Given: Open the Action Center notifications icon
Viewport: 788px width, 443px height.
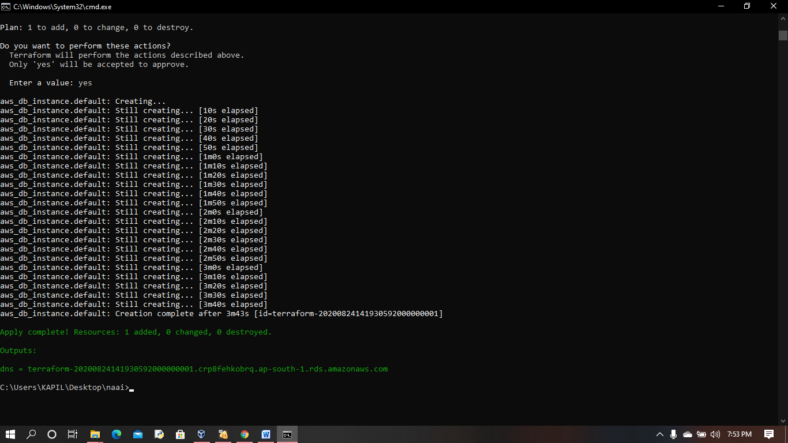Looking at the screenshot, I should (x=768, y=434).
